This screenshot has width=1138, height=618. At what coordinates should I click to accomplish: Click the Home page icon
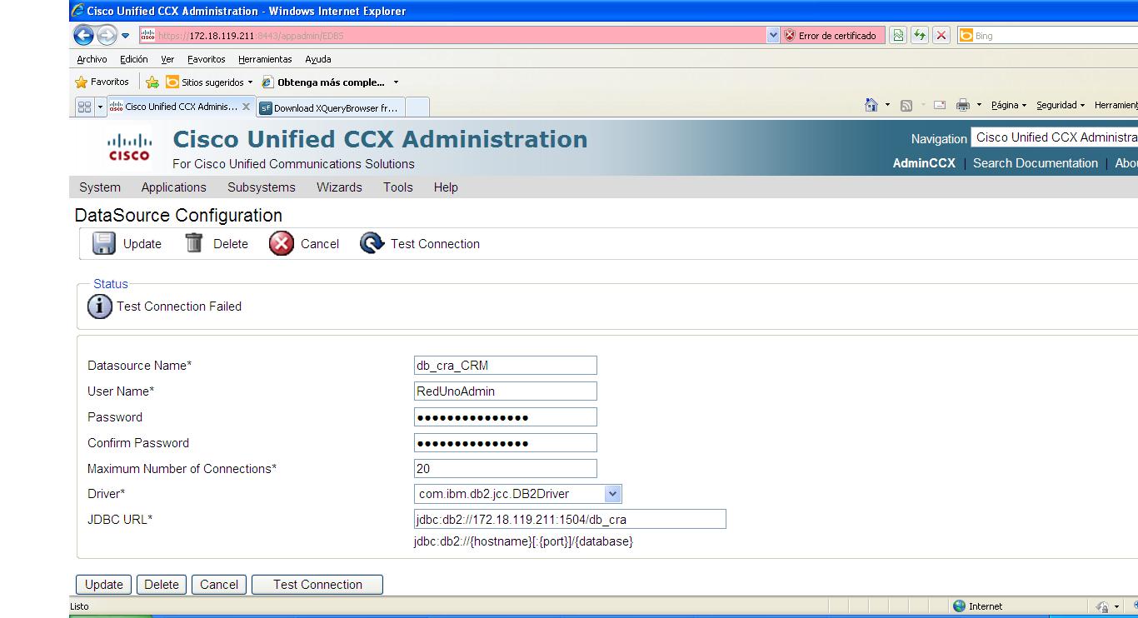[x=871, y=105]
